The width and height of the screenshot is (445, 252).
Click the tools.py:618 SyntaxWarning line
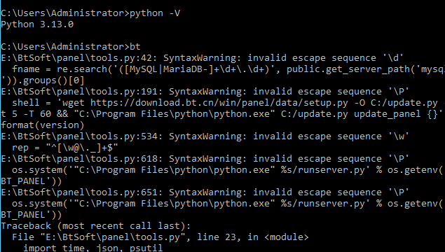205,159
